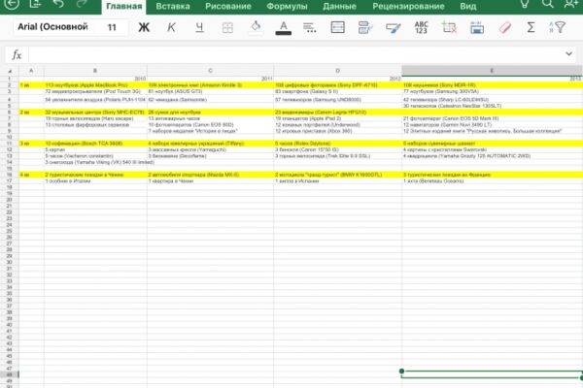
Task: Open the text alignment options
Action: [x=310, y=27]
